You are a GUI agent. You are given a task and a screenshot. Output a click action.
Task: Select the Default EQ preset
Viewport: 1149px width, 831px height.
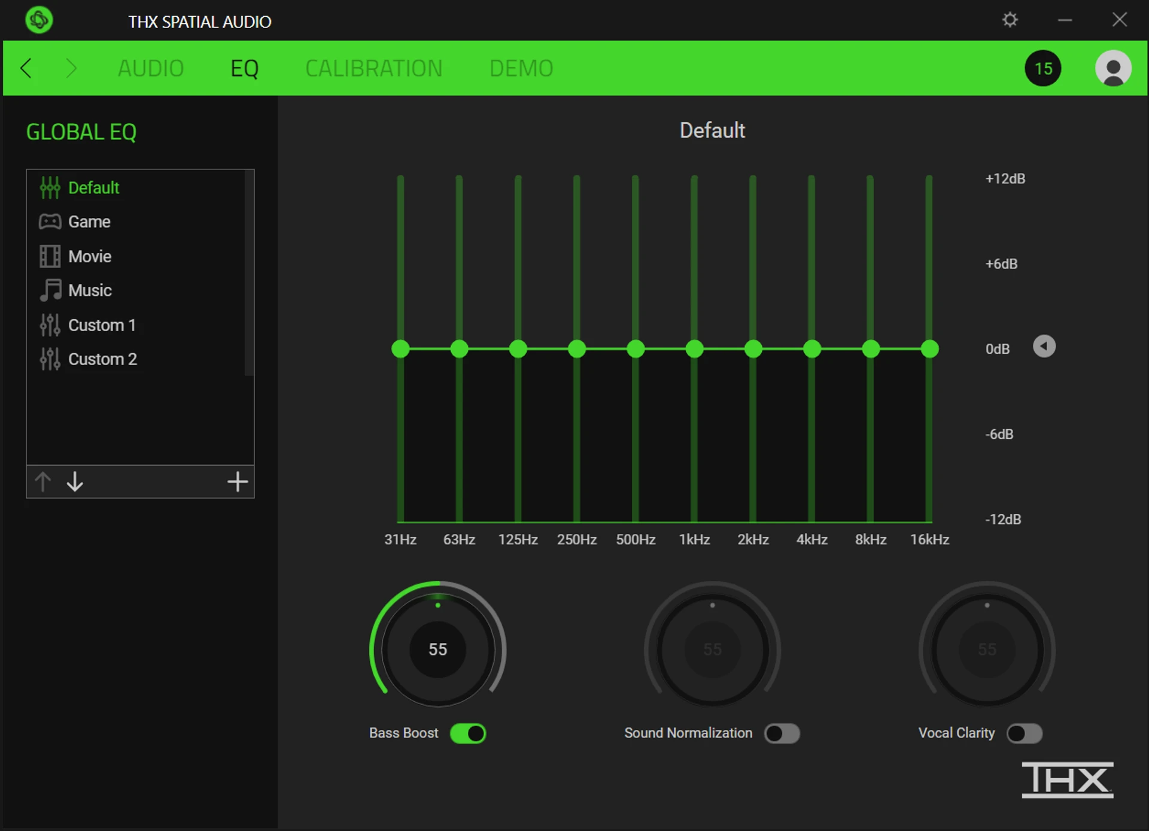(x=136, y=188)
